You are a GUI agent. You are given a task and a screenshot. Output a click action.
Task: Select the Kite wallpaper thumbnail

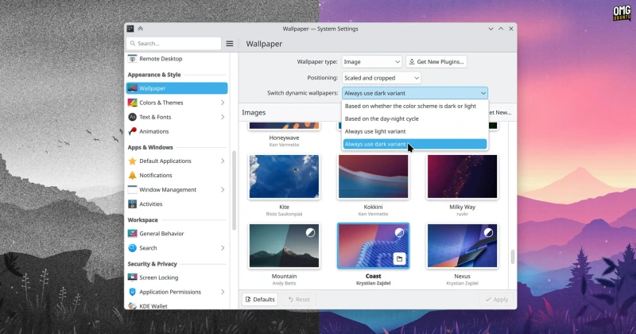click(284, 176)
